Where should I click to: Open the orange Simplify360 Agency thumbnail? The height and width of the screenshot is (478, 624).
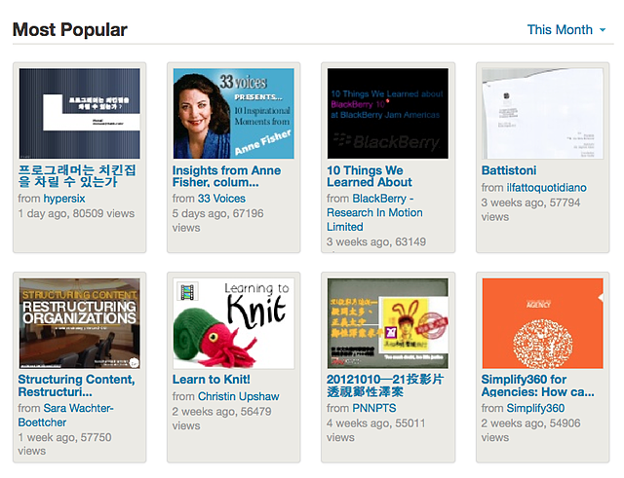pyautogui.click(x=542, y=323)
